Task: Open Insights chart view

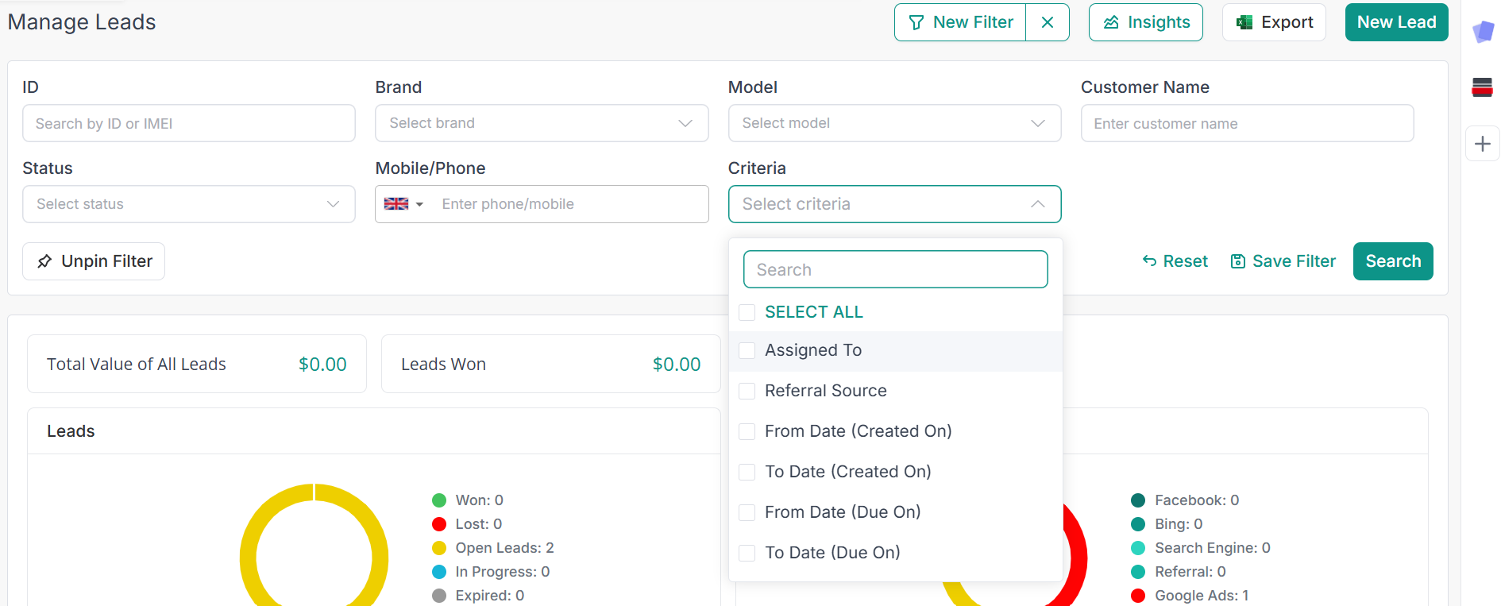Action: [x=1145, y=22]
